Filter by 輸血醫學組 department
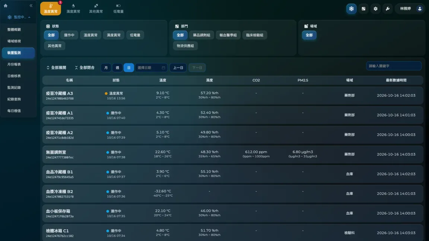The width and height of the screenshot is (429, 241). click(228, 35)
